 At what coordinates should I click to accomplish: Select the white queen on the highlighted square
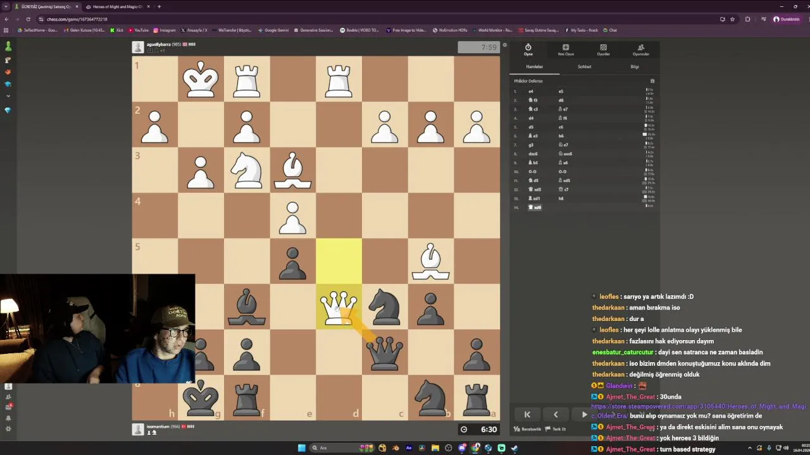click(339, 306)
